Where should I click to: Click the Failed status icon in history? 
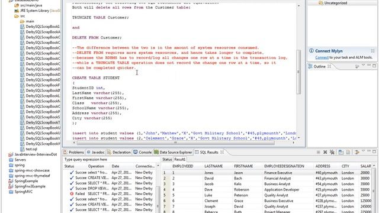72,193
